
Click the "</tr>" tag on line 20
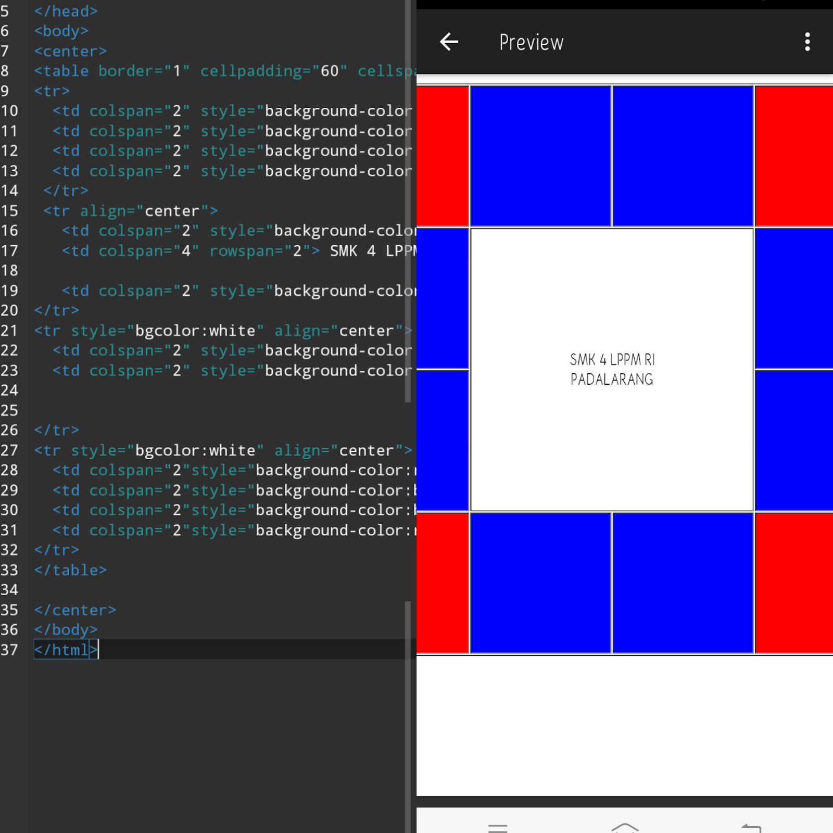click(x=56, y=310)
